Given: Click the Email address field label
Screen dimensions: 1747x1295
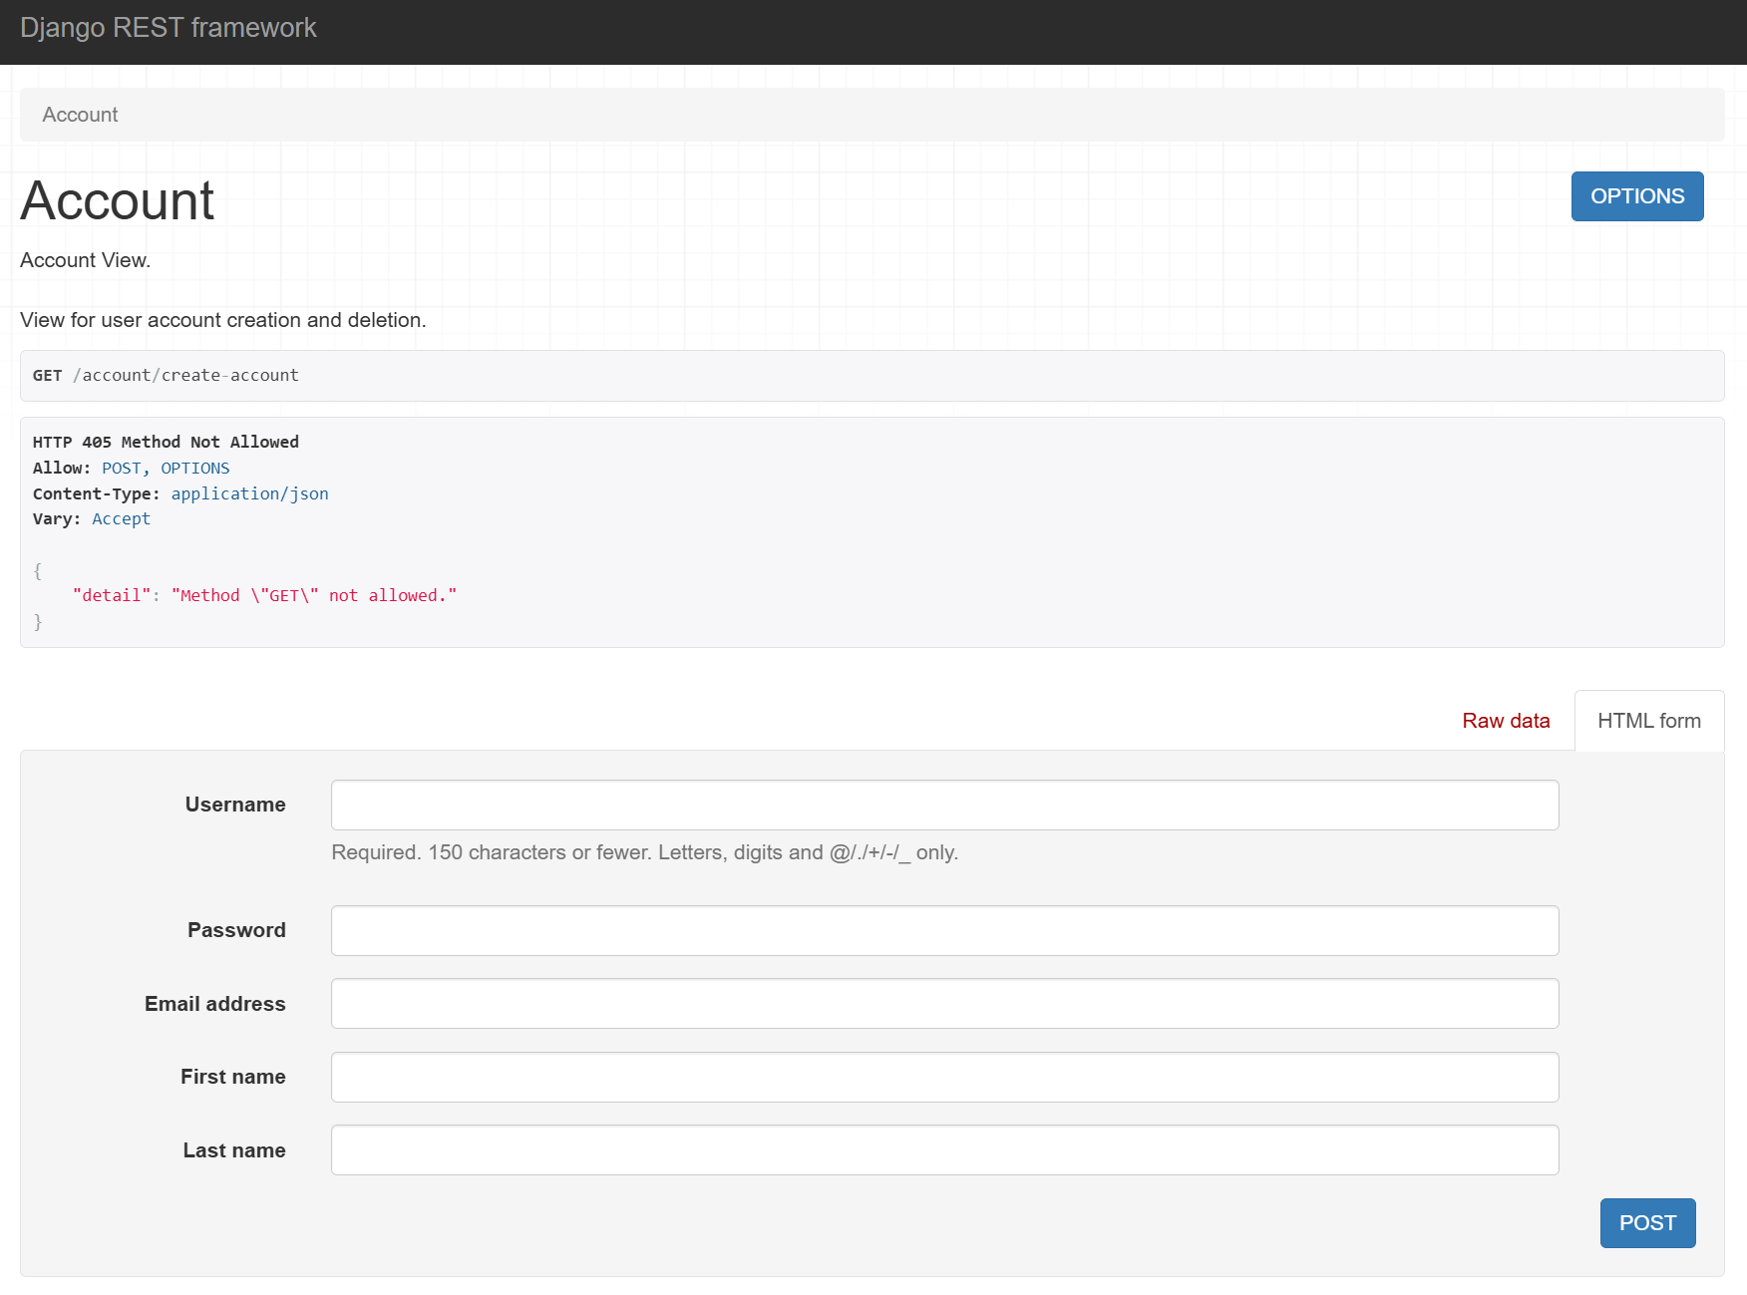Looking at the screenshot, I should 215,1004.
